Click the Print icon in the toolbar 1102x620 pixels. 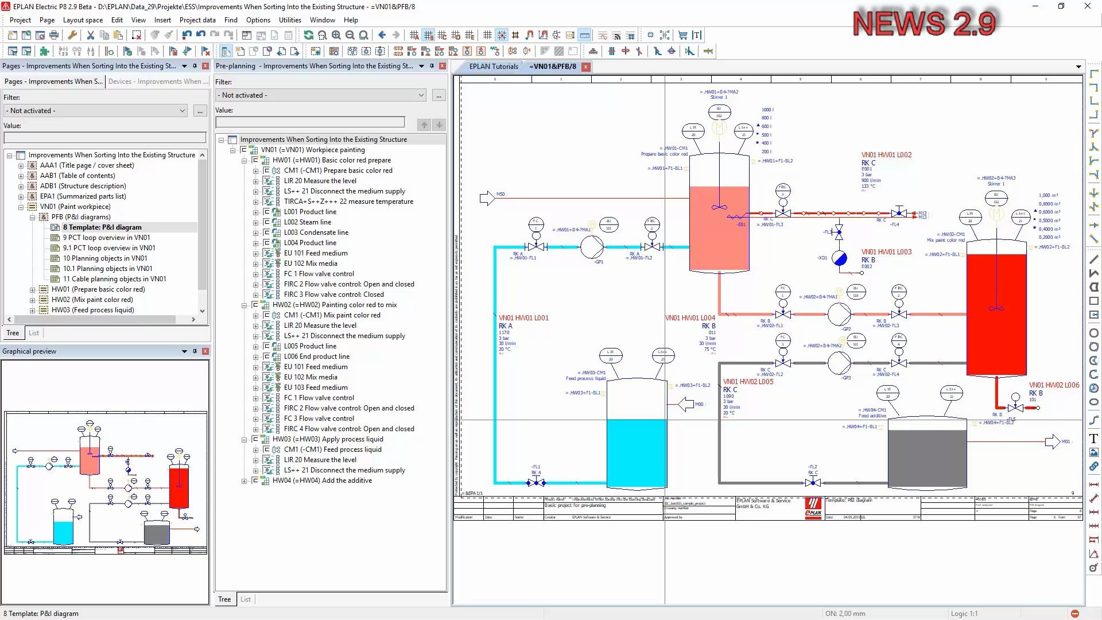(54, 36)
